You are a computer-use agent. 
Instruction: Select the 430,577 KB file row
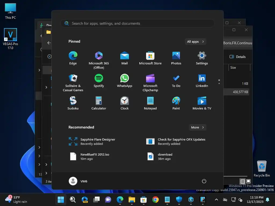[236, 92]
